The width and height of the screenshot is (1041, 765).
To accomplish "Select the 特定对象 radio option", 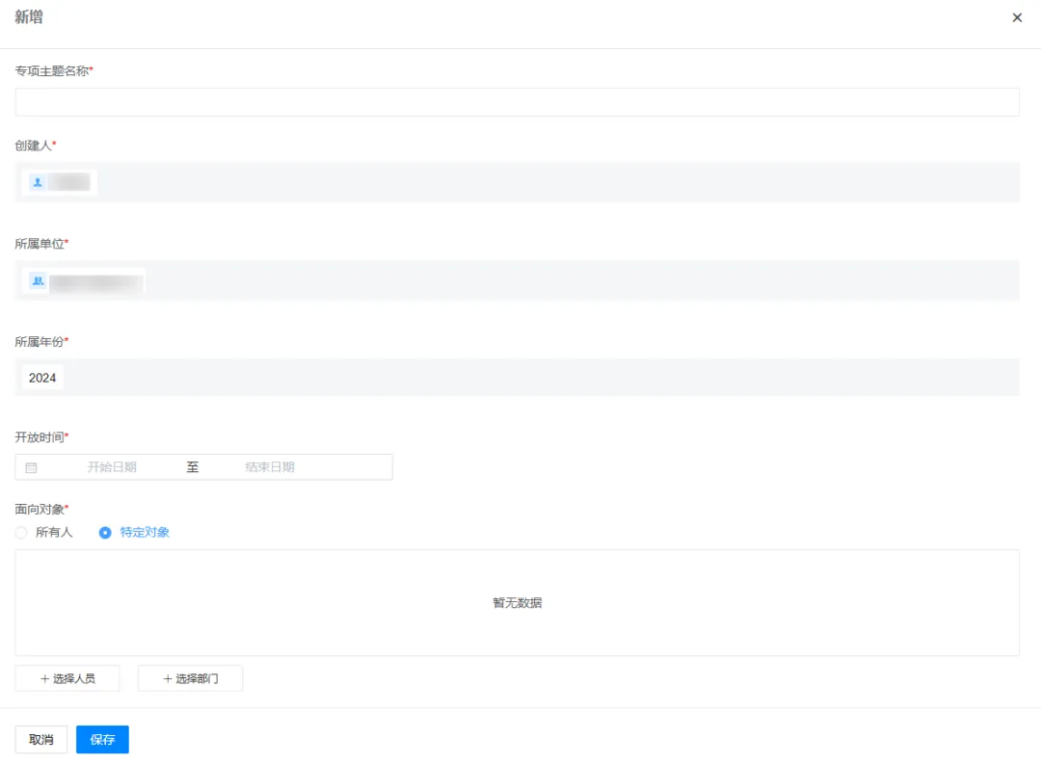I will coord(134,532).
